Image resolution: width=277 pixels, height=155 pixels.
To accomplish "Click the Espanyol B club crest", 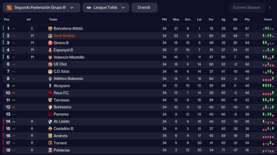I will tap(50, 50).
